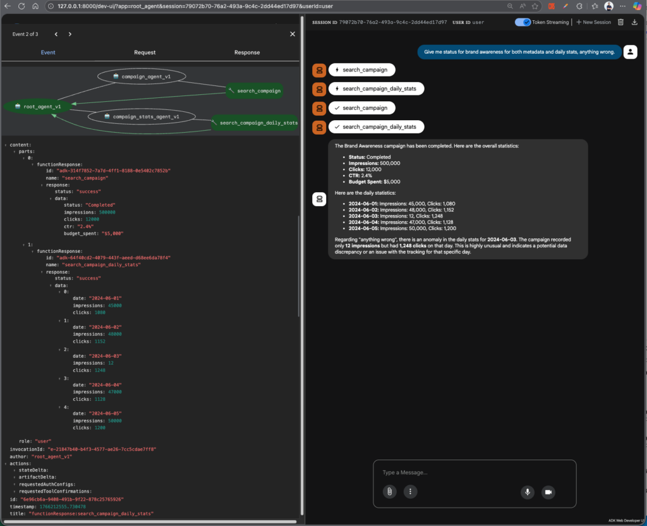
Task: Click the video camera icon
Action: click(548, 491)
